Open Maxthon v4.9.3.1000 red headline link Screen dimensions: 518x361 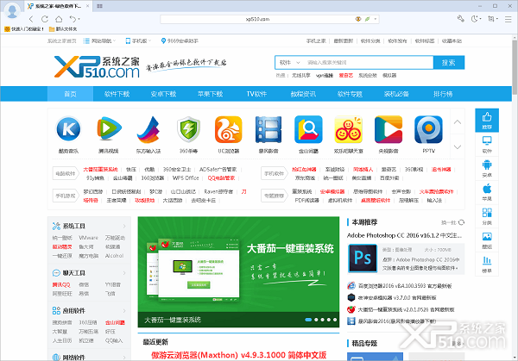click(239, 355)
